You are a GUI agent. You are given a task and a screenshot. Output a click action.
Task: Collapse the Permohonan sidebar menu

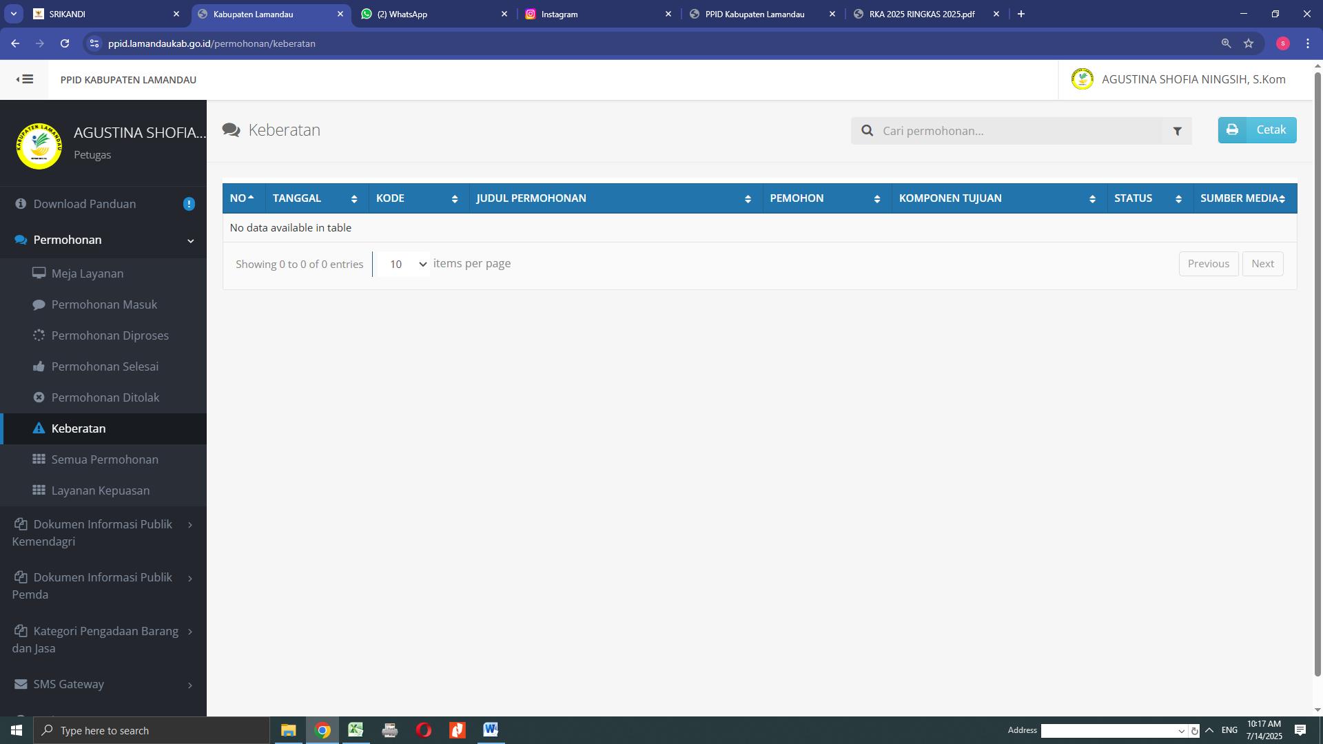190,240
